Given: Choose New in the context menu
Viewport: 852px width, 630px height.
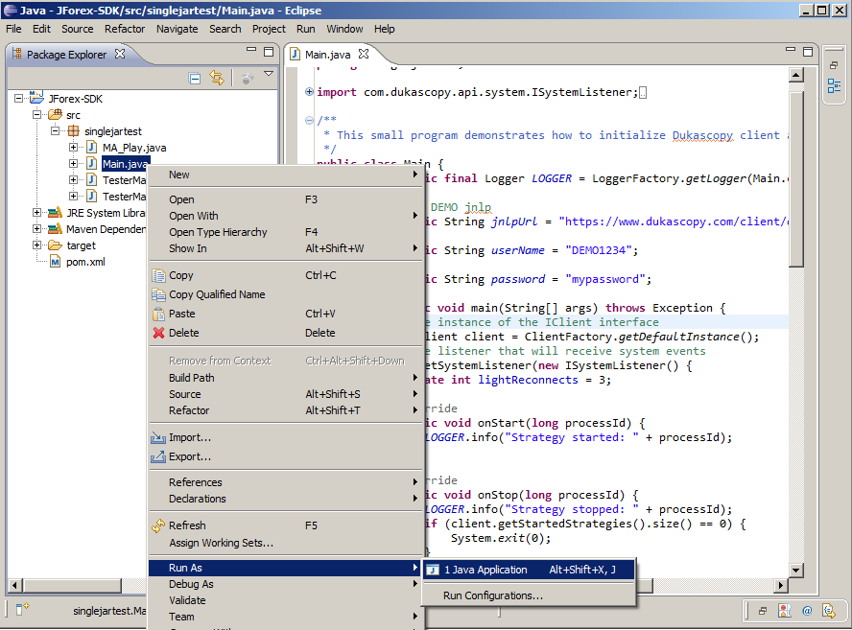Looking at the screenshot, I should click(x=286, y=175).
